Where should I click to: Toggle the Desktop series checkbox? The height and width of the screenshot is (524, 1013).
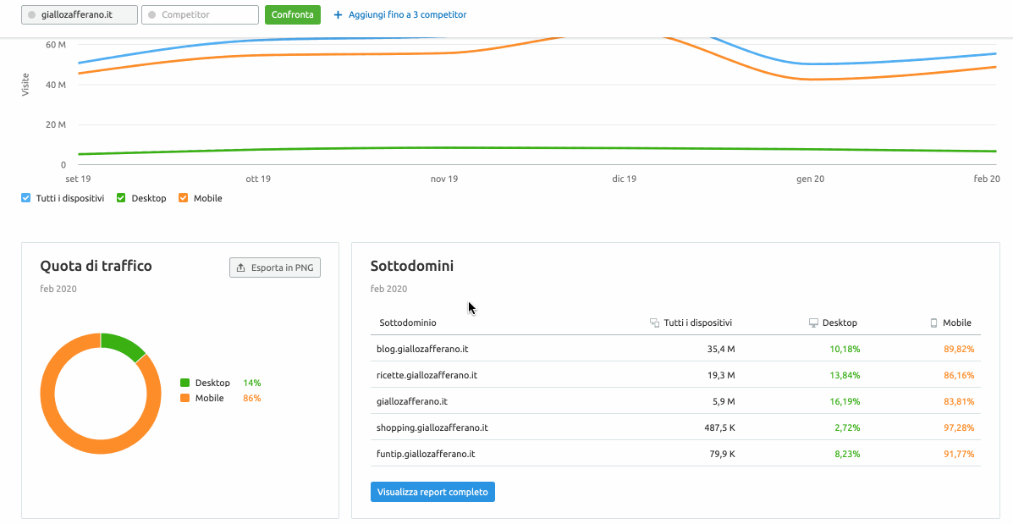121,198
